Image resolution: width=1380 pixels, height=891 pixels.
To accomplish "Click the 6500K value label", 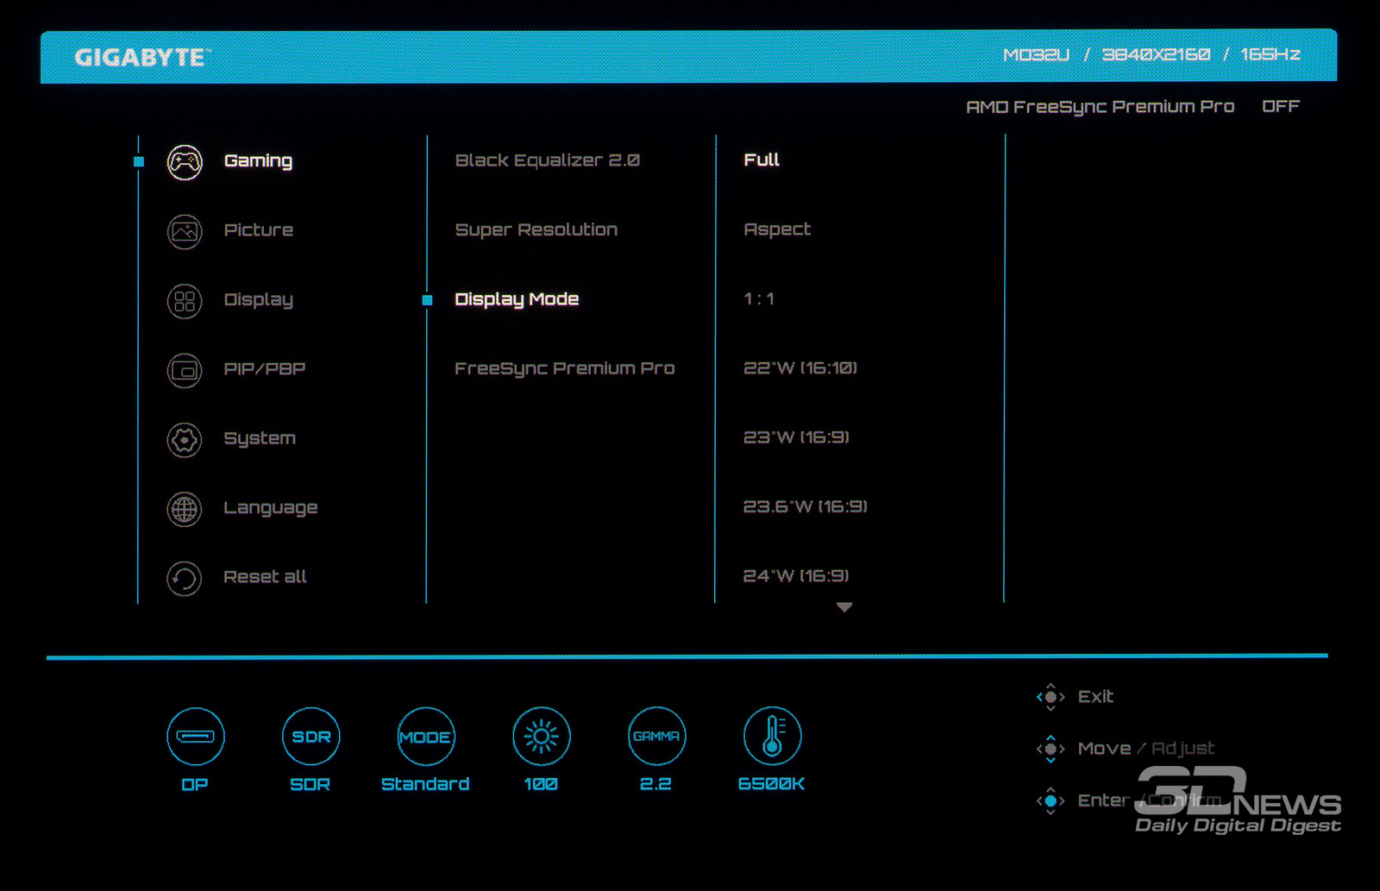I will pyautogui.click(x=771, y=783).
